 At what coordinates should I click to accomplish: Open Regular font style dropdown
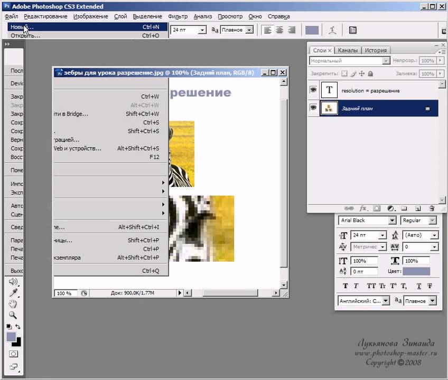433,221
